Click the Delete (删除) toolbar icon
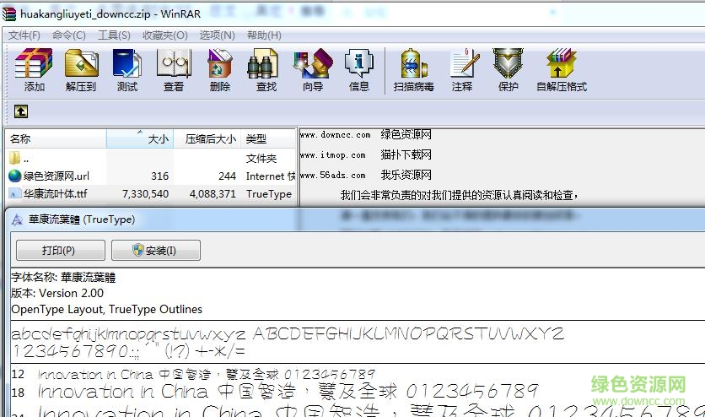 coord(220,70)
